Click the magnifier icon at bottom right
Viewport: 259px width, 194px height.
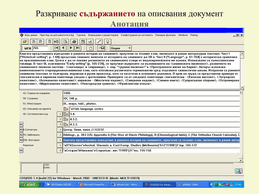coord(239,171)
